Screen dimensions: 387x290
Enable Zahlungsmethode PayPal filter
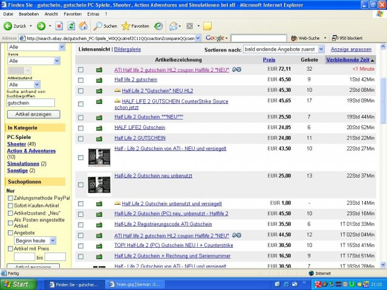click(x=10, y=198)
